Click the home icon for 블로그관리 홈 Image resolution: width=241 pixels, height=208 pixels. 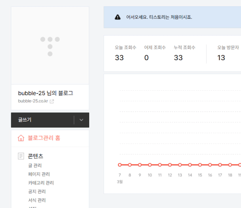click(21, 138)
